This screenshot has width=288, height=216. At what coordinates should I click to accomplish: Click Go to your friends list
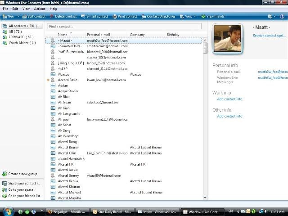coord(21,196)
